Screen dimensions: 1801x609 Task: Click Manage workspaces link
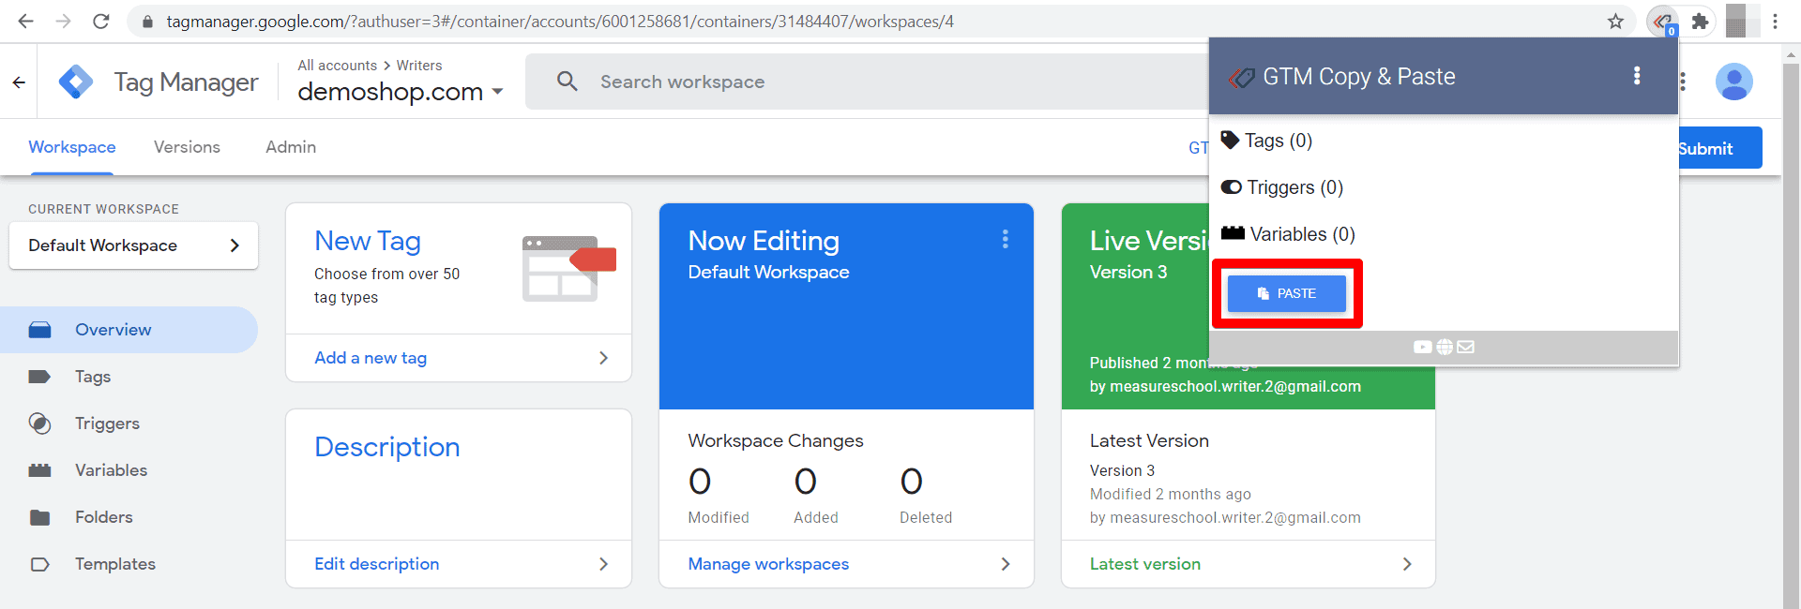tap(768, 564)
